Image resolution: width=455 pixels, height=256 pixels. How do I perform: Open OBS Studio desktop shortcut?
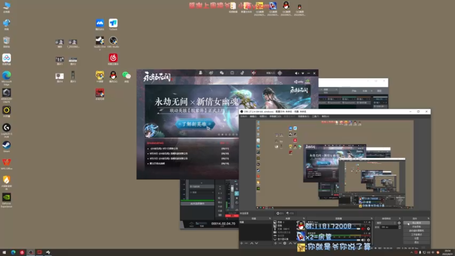[x=113, y=42]
